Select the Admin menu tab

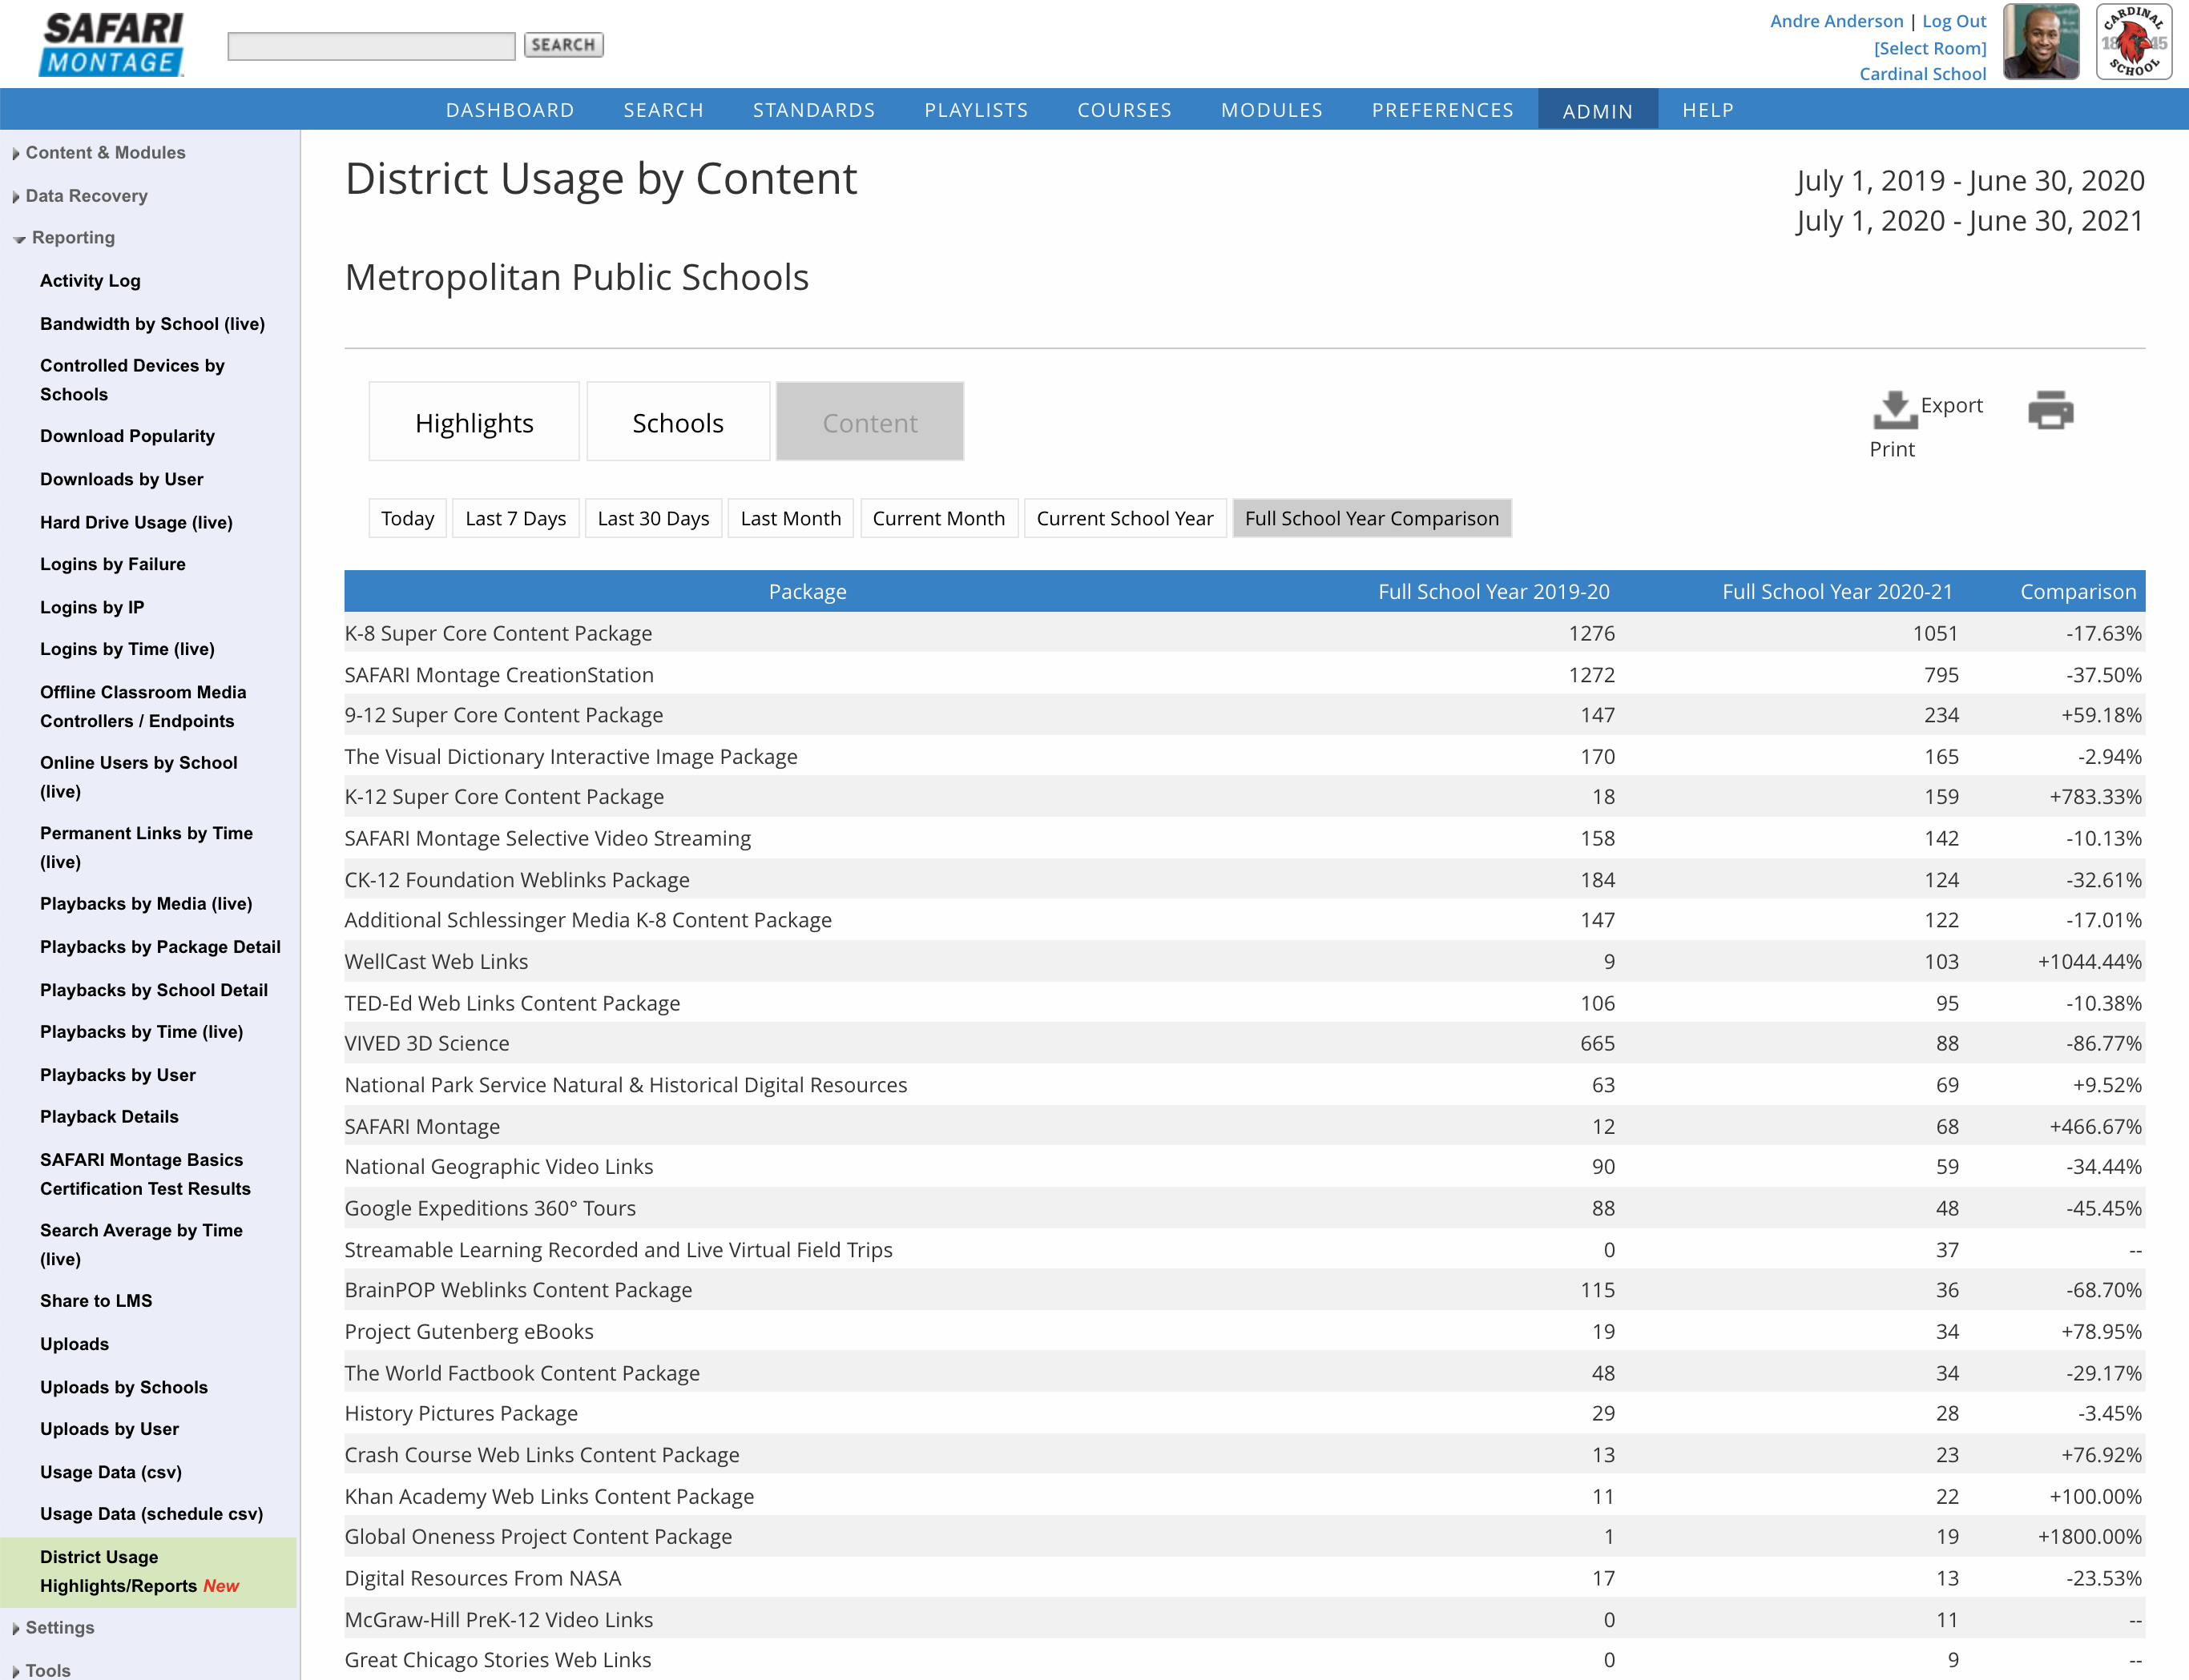pos(1597,110)
